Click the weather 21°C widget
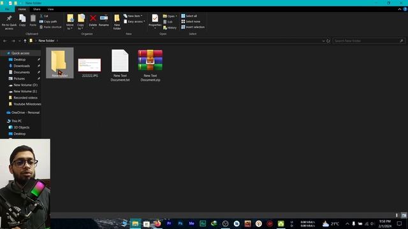 [x=331, y=223]
